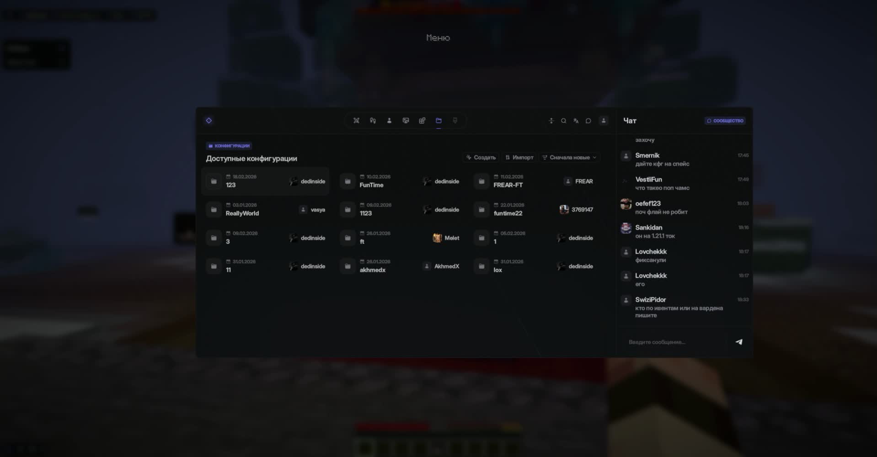Image resolution: width=877 pixels, height=457 pixels.
Task: Open the language translate icon
Action: (x=576, y=121)
